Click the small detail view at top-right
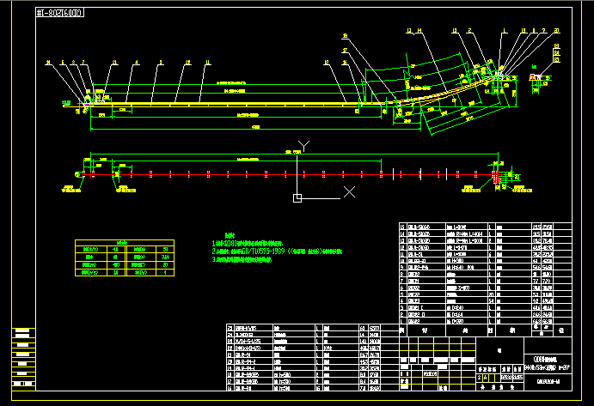This screenshot has height=406, width=594. (x=542, y=78)
